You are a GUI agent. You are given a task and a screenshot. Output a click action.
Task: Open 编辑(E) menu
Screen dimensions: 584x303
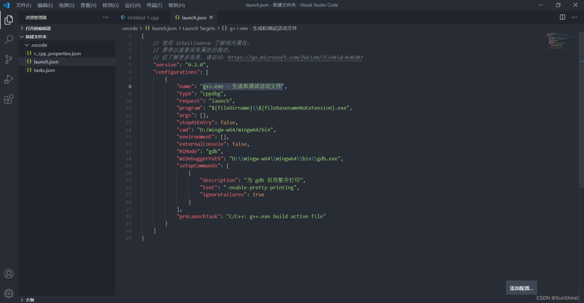coord(45,5)
